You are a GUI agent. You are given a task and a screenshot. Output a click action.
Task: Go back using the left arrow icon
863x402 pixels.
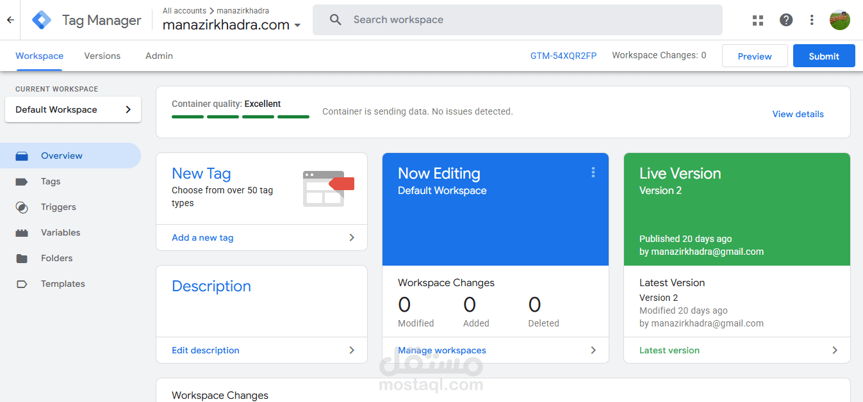(x=10, y=20)
